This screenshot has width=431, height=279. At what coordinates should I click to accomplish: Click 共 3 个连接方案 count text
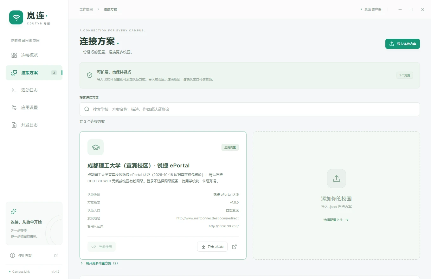[92, 121]
